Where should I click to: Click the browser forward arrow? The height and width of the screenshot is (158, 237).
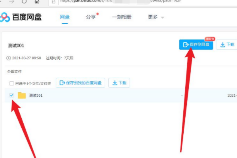(x=11, y=1)
